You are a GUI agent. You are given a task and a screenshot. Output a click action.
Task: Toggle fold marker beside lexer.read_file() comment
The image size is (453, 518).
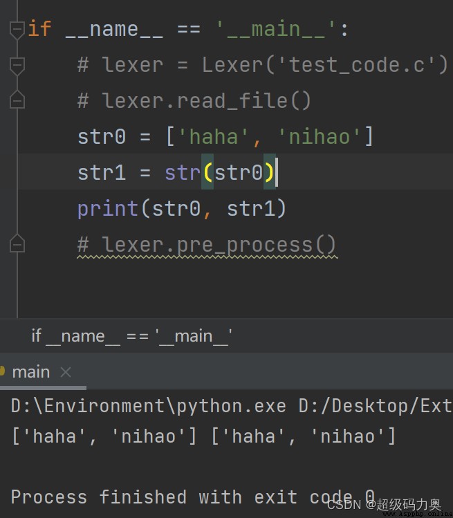17,100
